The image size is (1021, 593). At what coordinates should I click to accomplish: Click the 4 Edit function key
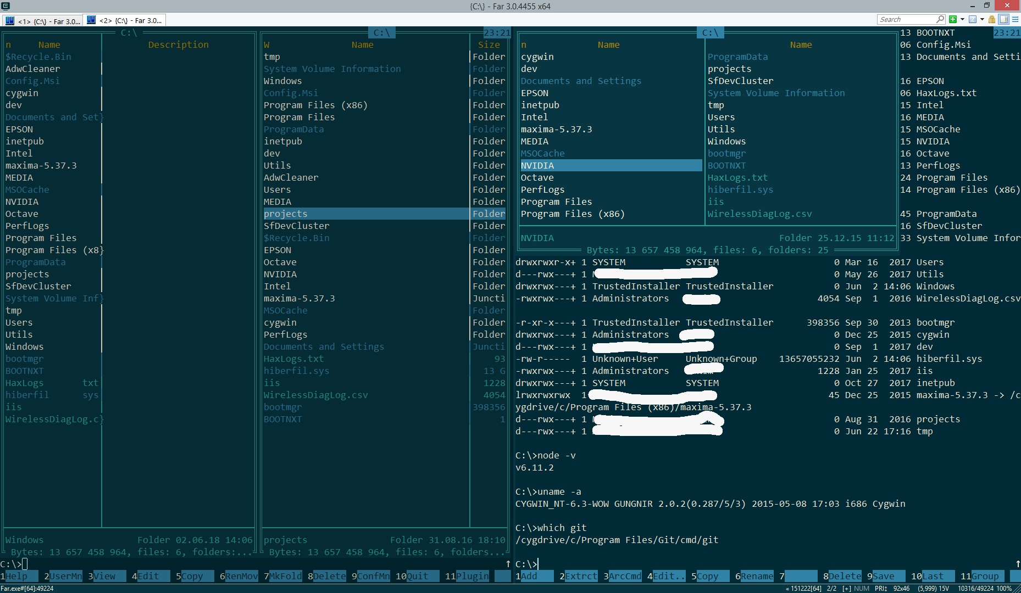(151, 576)
